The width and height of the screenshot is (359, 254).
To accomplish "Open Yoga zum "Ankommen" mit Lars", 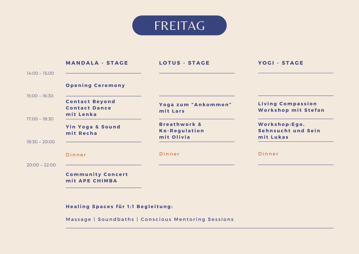I will pyautogui.click(x=195, y=108).
